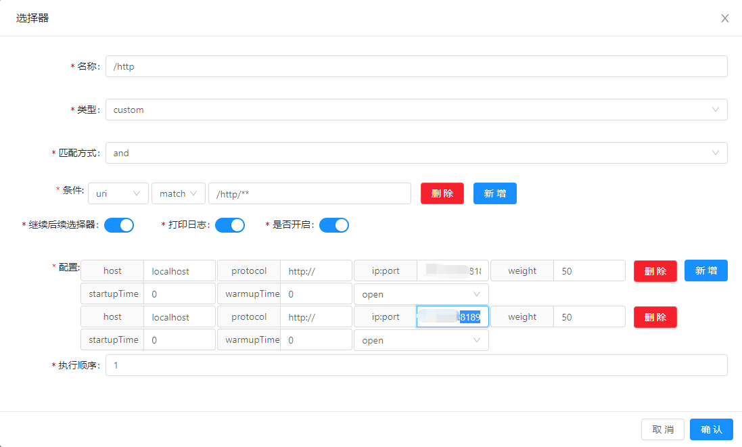Click the second row's http:// protocol field
The height and width of the screenshot is (447, 742).
point(316,317)
